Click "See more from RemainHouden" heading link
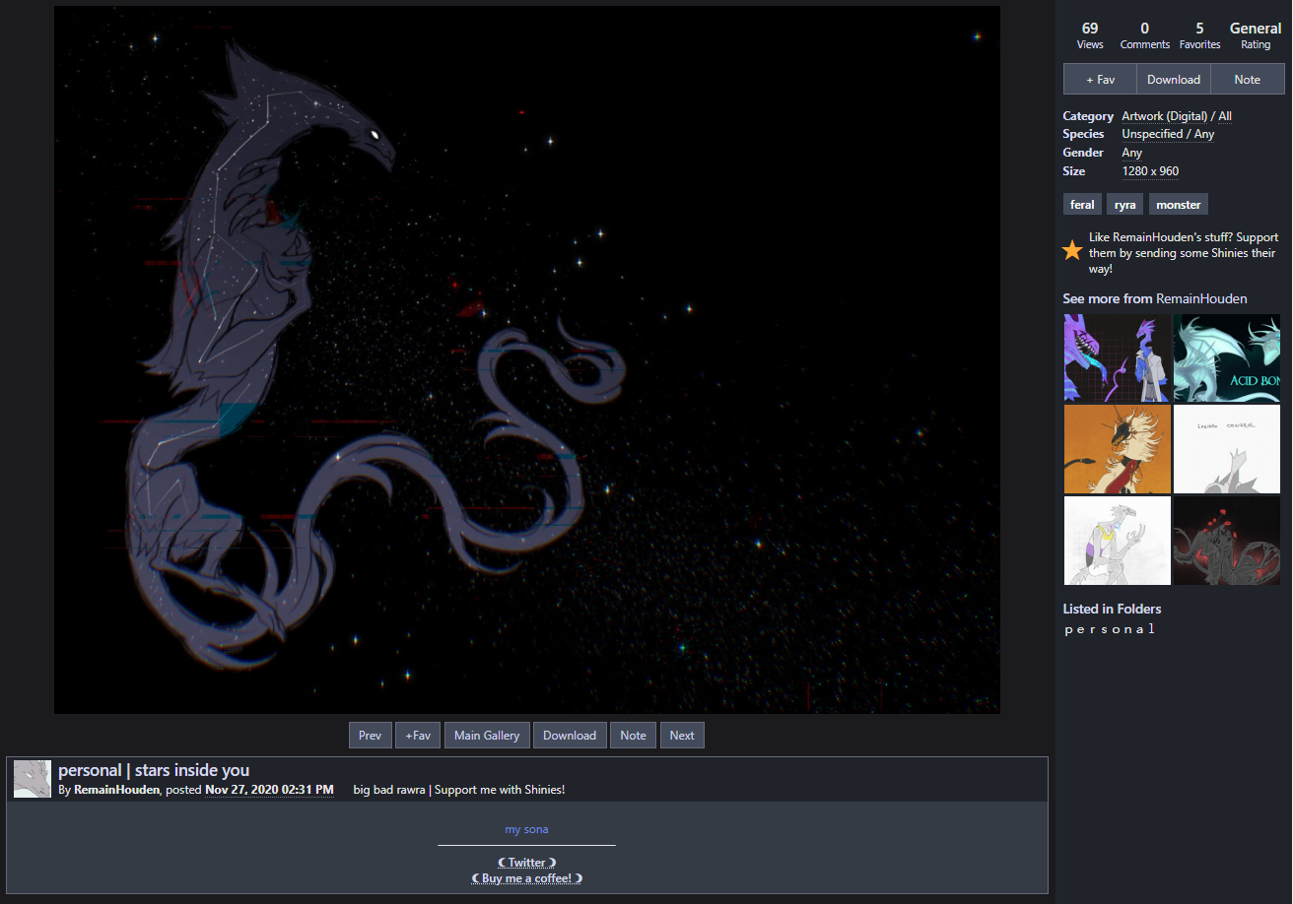Screen dimensions: 1293x904 click(x=1155, y=298)
